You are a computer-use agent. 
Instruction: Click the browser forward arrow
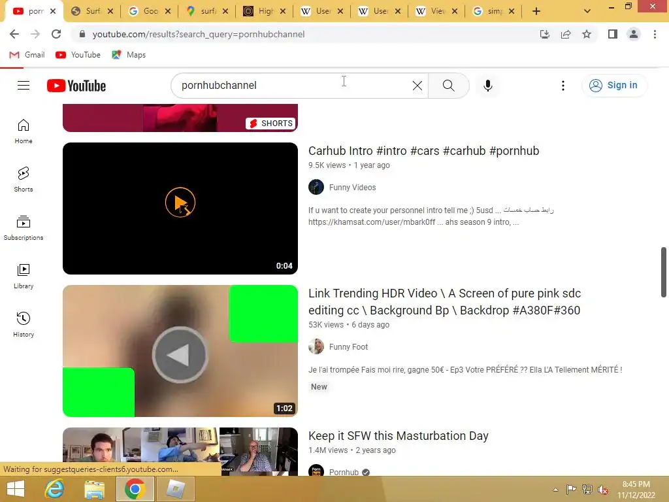35,34
